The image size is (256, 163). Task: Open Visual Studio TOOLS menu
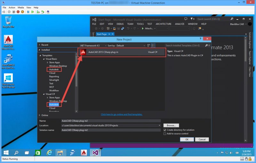140,24
